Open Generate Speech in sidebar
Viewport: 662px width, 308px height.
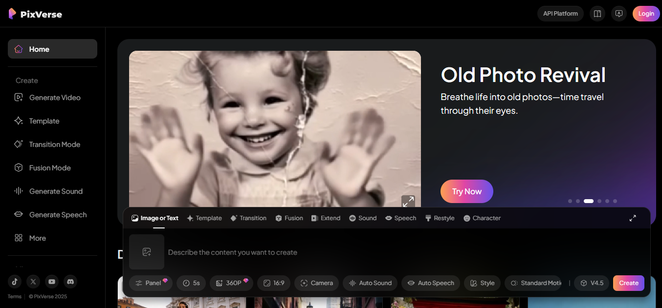coord(52,215)
